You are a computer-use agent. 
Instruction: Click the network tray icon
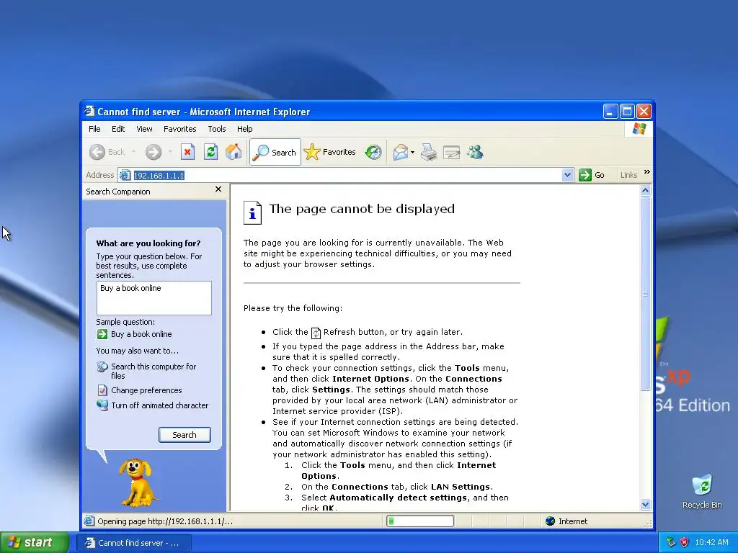click(671, 542)
